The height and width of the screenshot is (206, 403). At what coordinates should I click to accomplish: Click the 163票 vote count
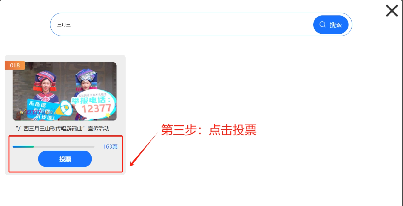click(x=110, y=146)
